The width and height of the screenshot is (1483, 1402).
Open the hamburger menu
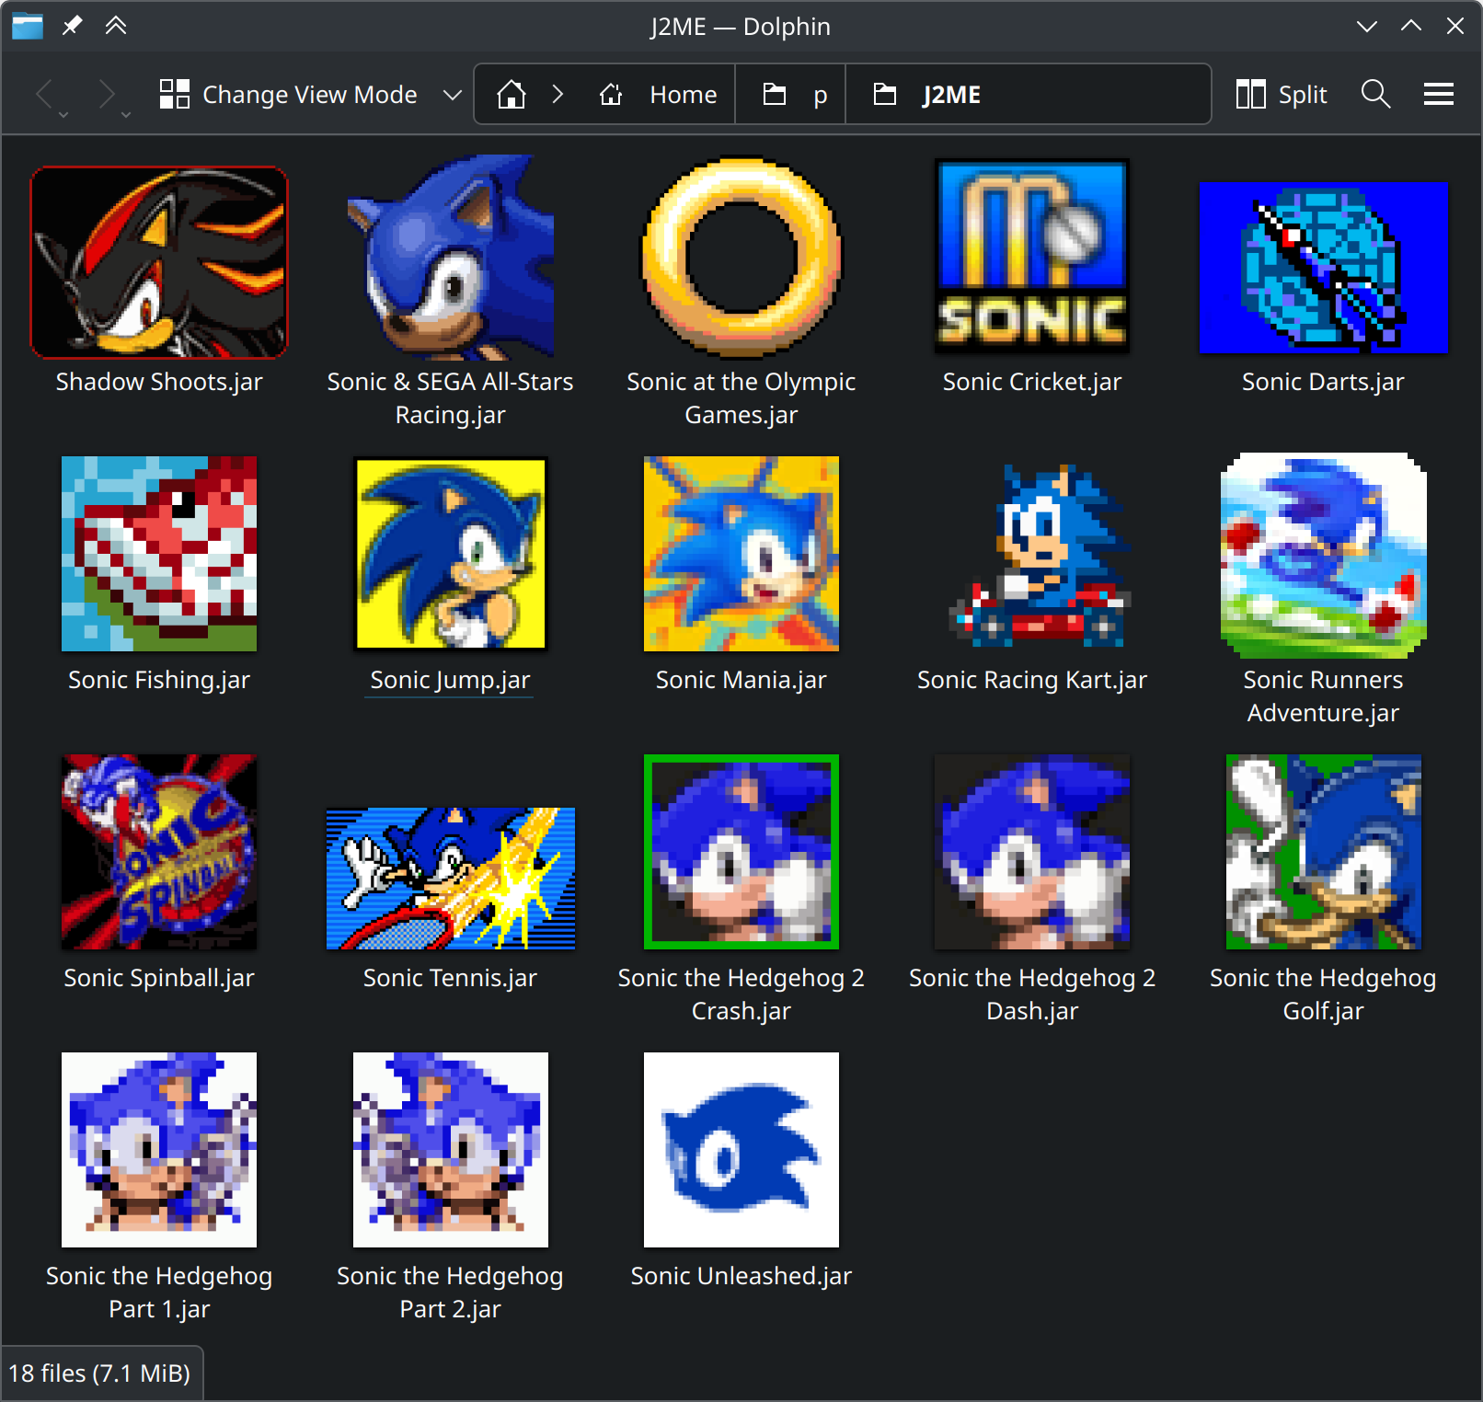[x=1438, y=94]
